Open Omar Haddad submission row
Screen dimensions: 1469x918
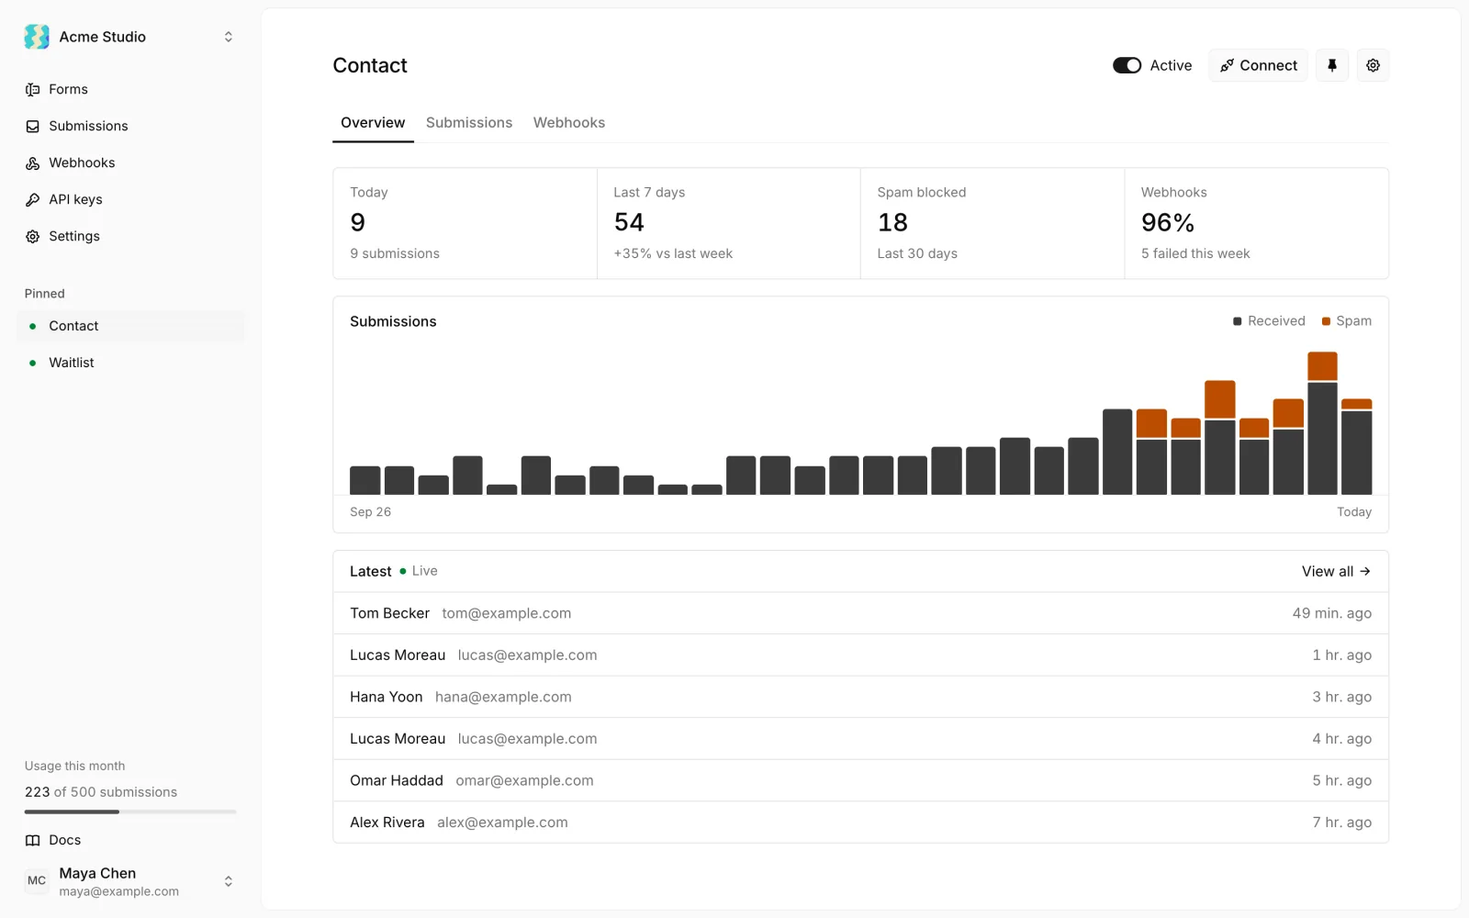860,780
